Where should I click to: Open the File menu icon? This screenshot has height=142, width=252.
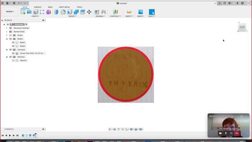tap(7, 3)
